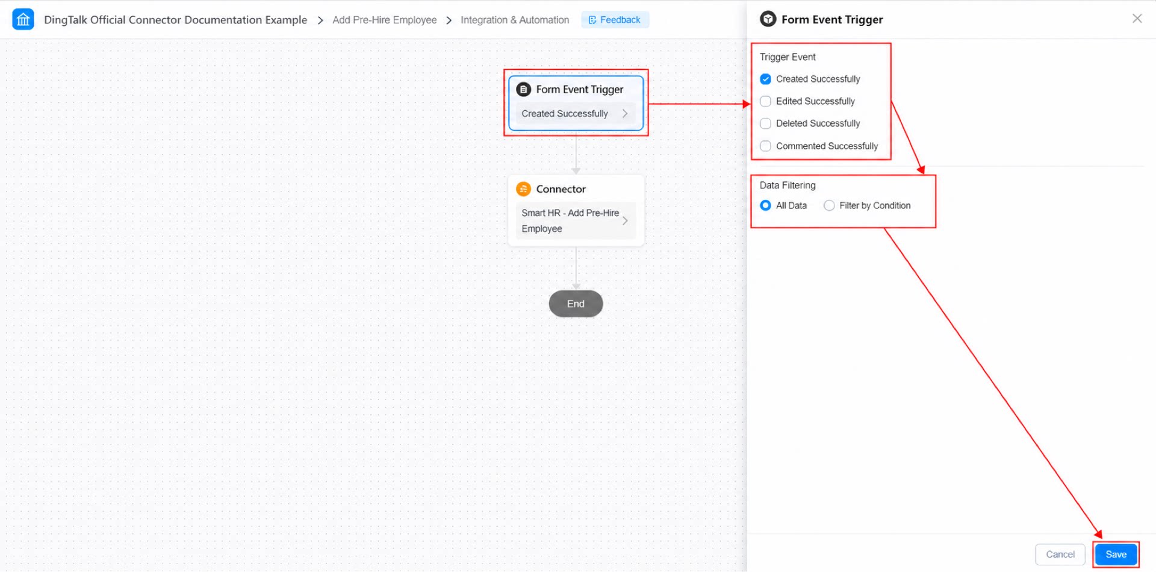
Task: Open Smart HR - Add Pre-Hire Employee chevron
Action: click(625, 221)
